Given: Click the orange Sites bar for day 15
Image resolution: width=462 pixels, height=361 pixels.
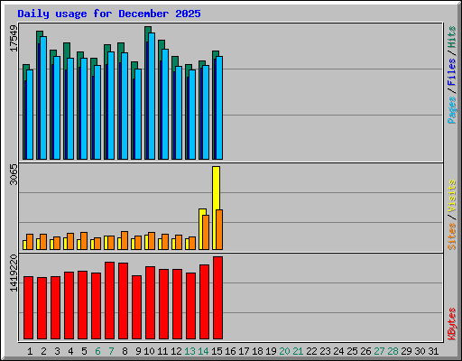Looking at the screenshot, I should (219, 230).
